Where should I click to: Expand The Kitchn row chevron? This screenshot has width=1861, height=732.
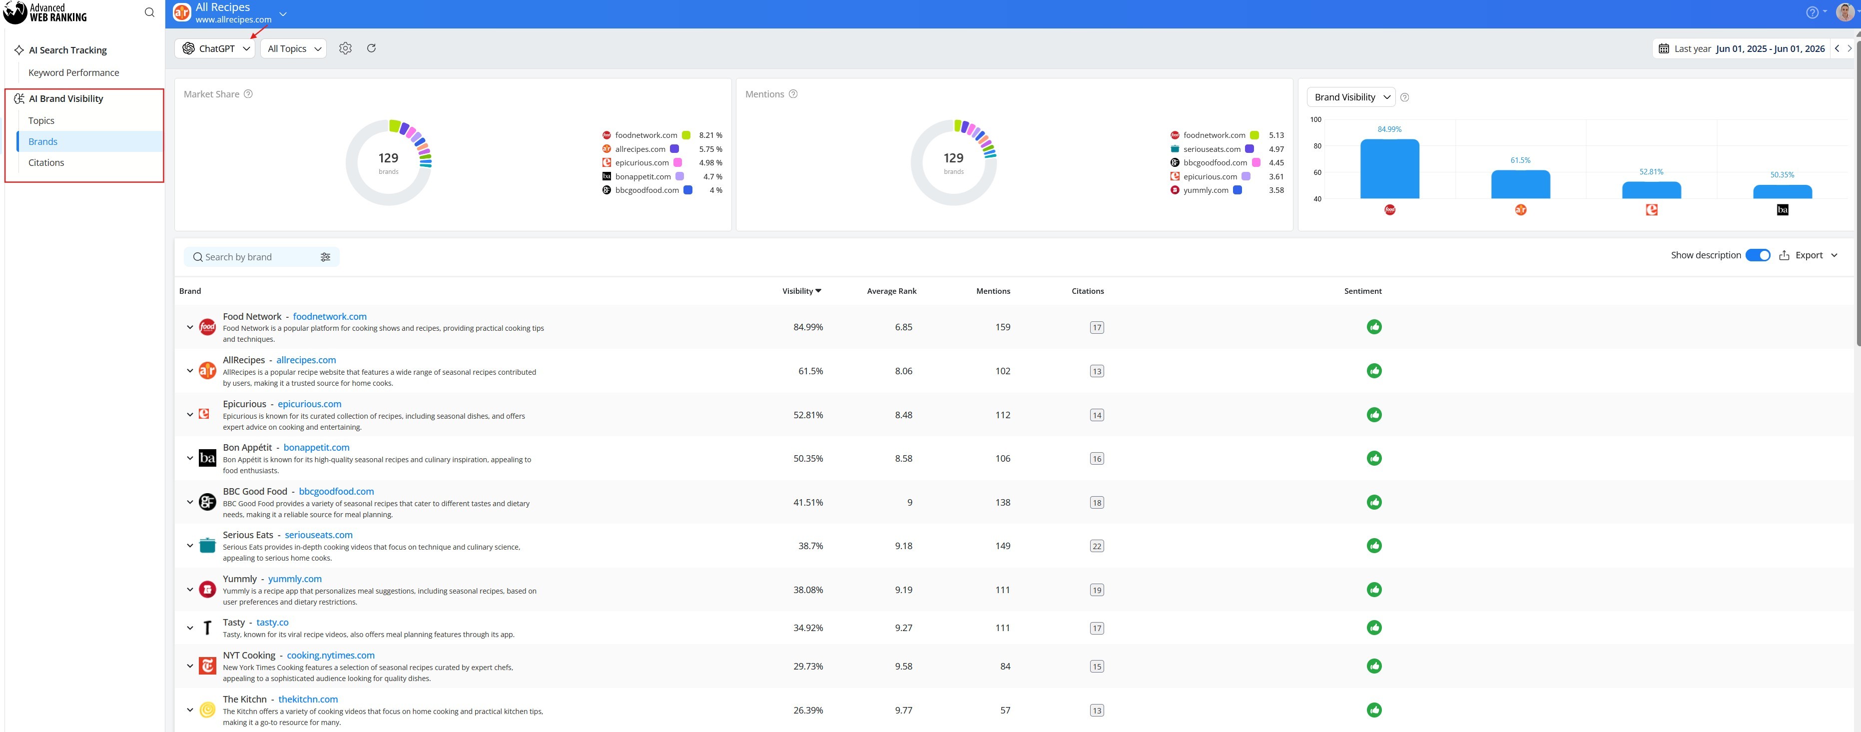point(190,710)
